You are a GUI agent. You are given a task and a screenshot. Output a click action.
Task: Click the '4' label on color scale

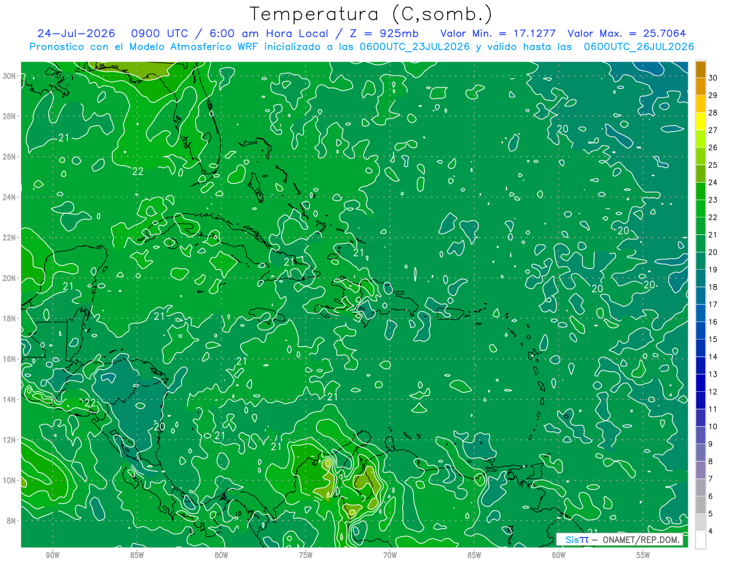711,531
